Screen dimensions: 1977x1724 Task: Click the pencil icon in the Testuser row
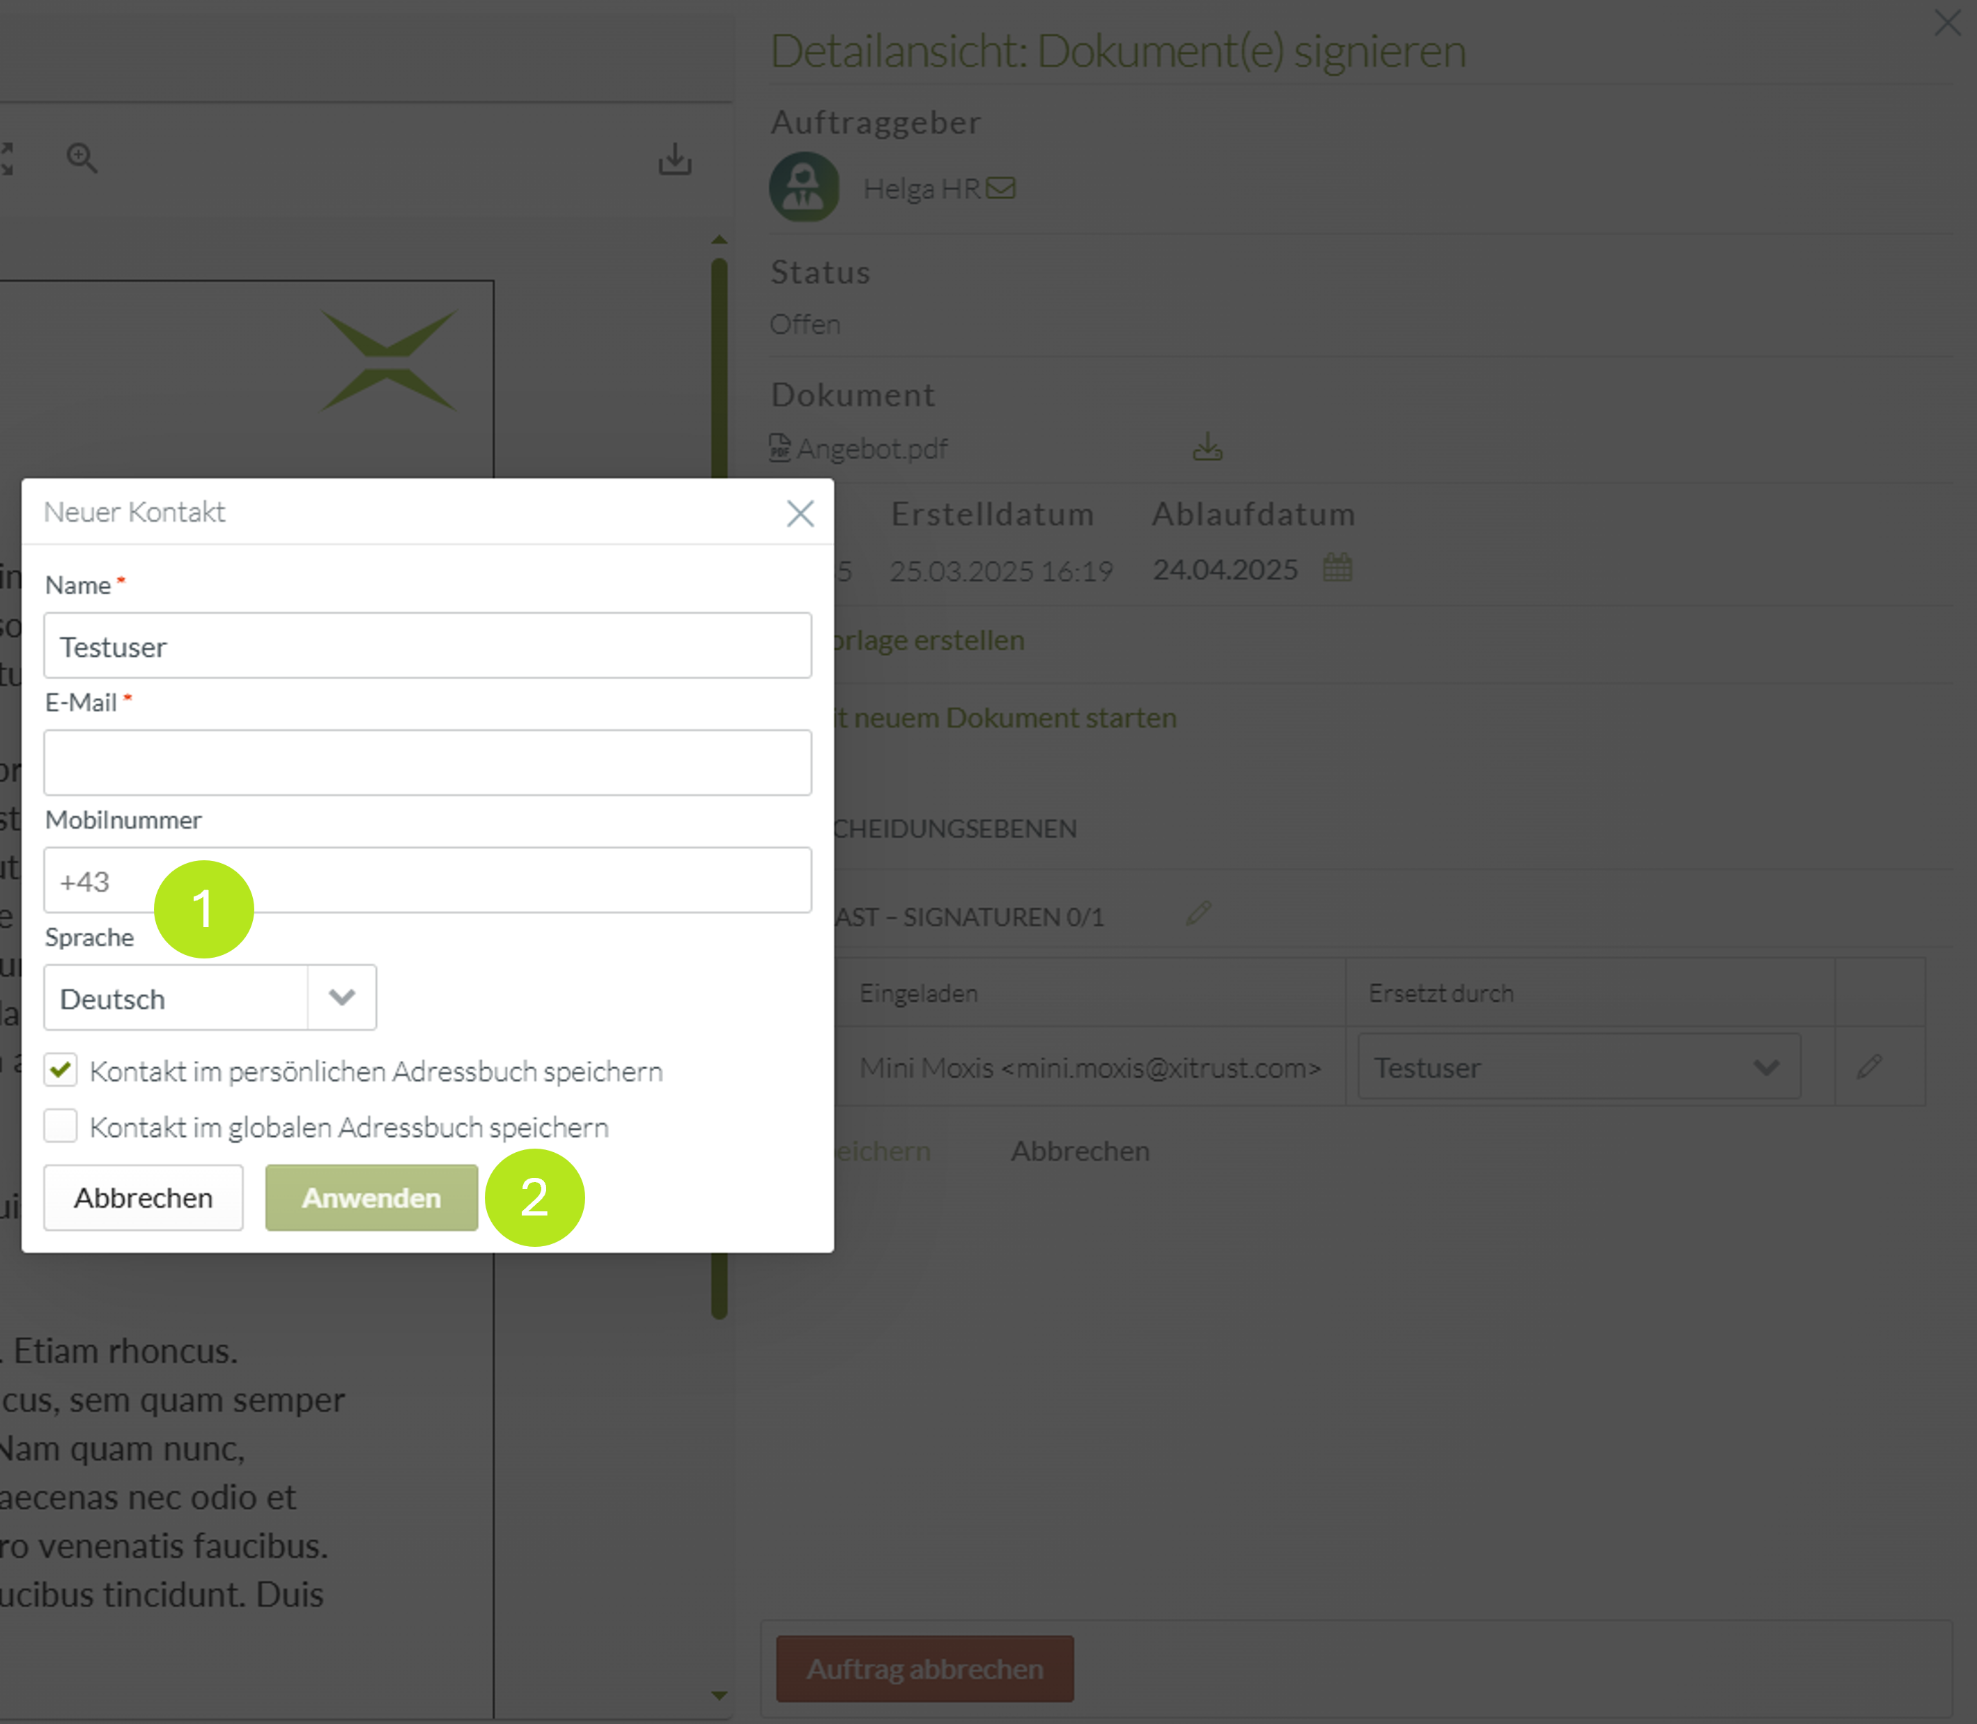[1869, 1066]
